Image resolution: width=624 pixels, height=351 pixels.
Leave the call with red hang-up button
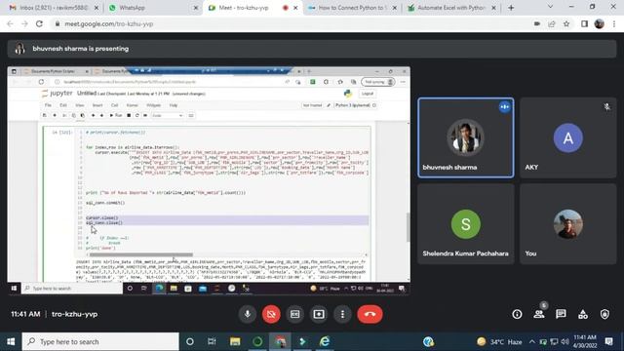370,314
